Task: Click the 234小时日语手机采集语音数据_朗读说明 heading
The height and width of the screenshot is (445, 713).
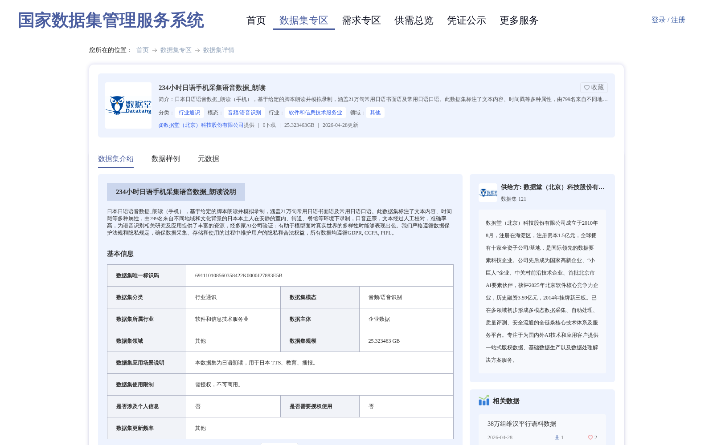Action: pos(176,192)
